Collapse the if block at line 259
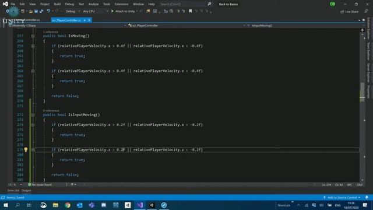 [33, 46]
